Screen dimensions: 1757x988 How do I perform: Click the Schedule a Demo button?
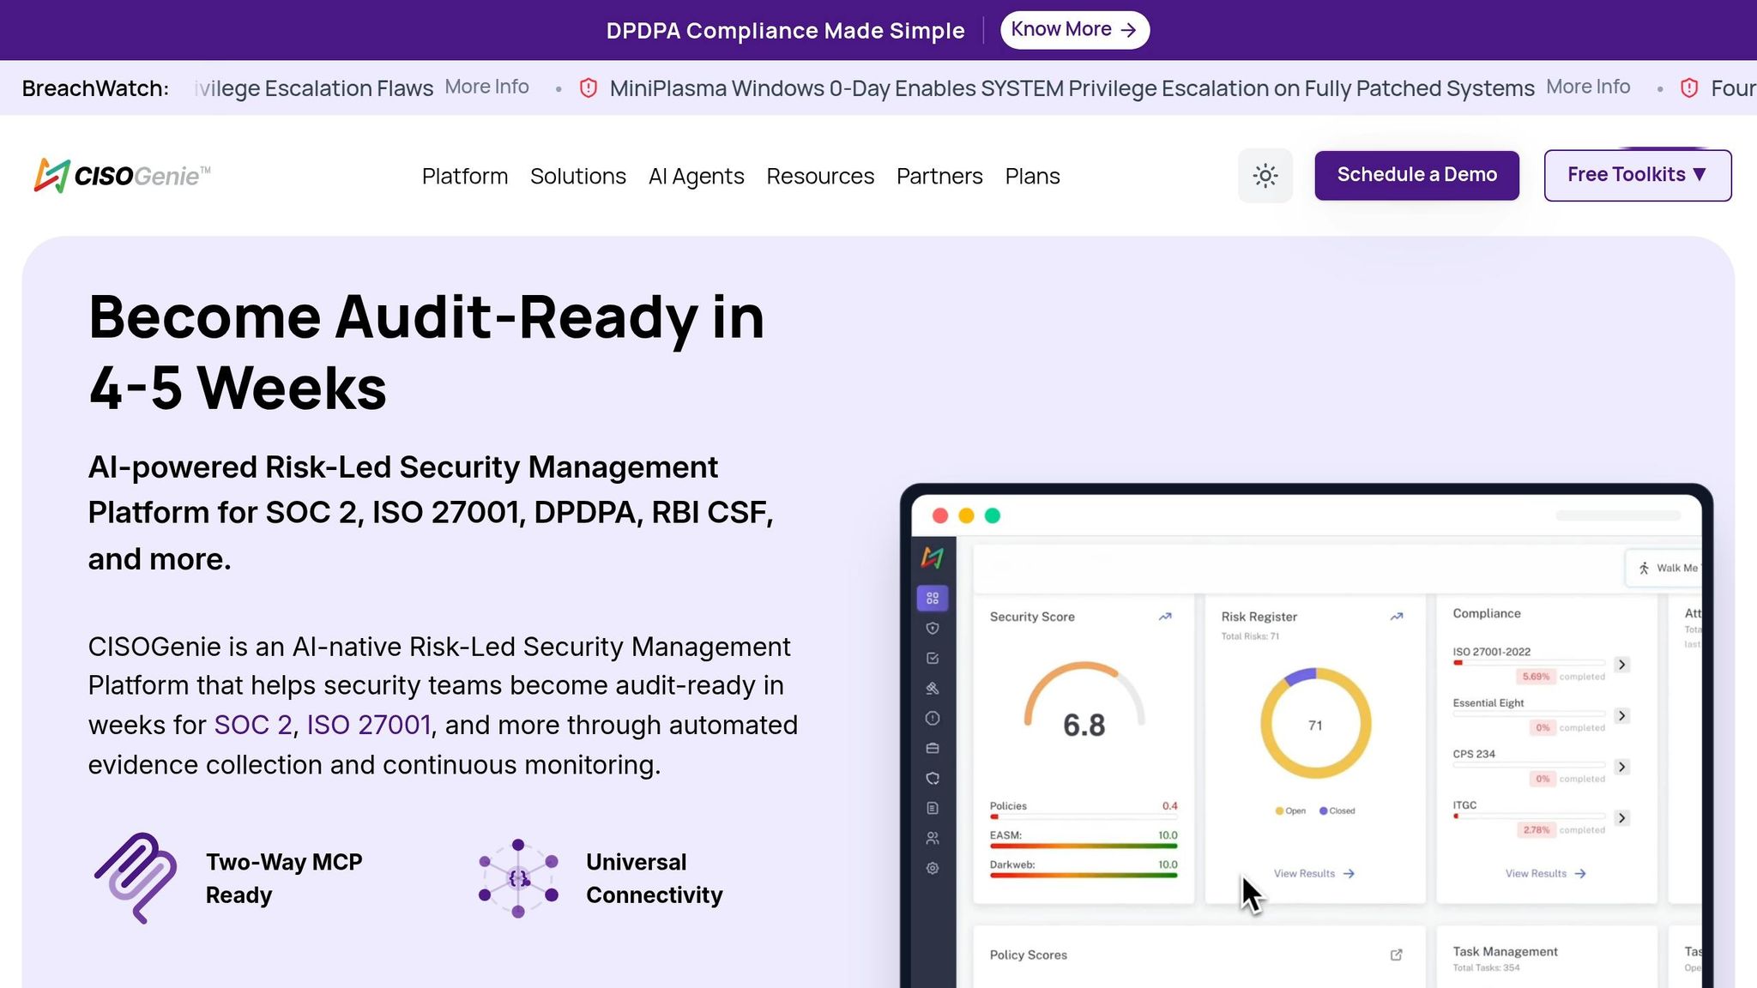point(1416,176)
